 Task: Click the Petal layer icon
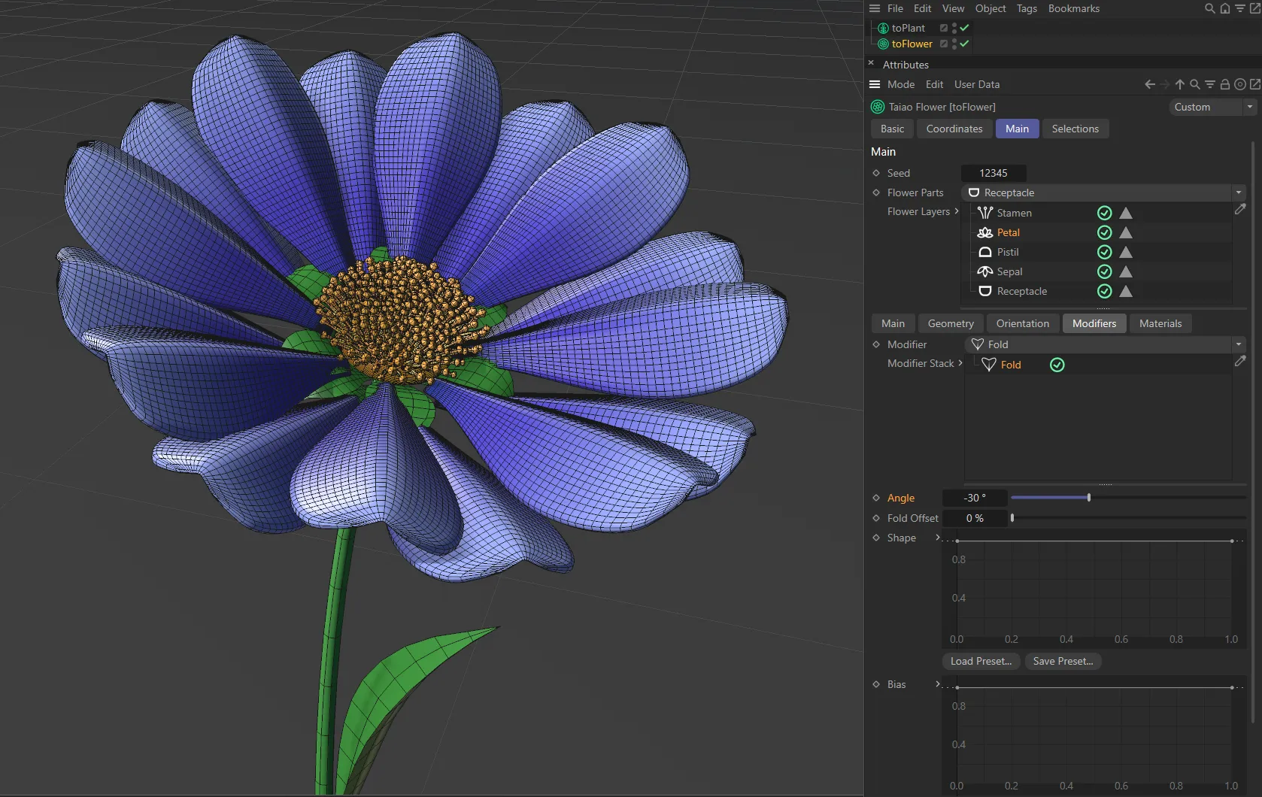coord(985,232)
